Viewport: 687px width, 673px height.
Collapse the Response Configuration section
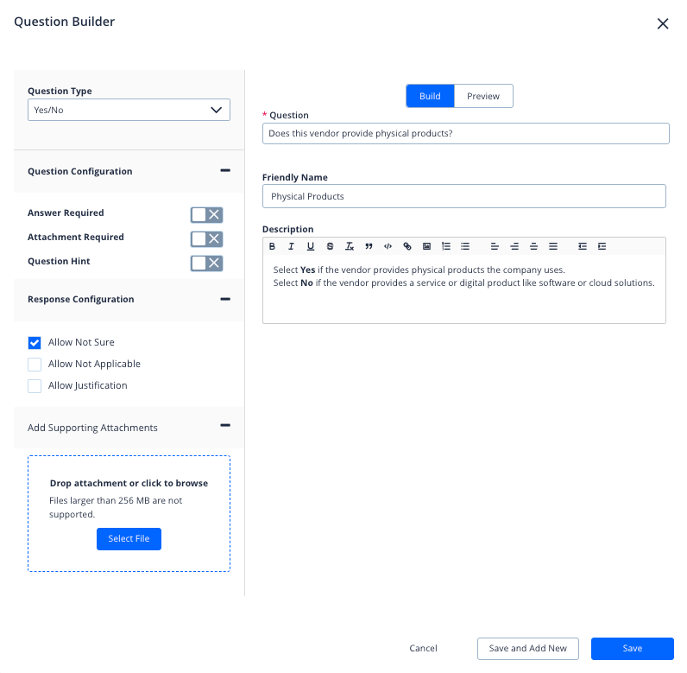click(225, 299)
